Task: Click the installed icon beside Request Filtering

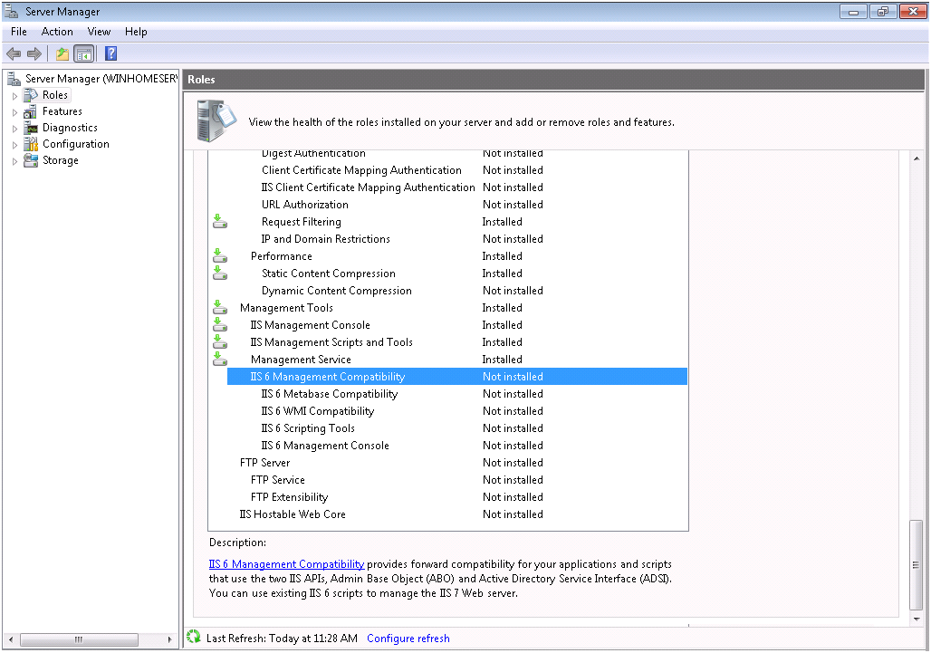Action: click(219, 222)
